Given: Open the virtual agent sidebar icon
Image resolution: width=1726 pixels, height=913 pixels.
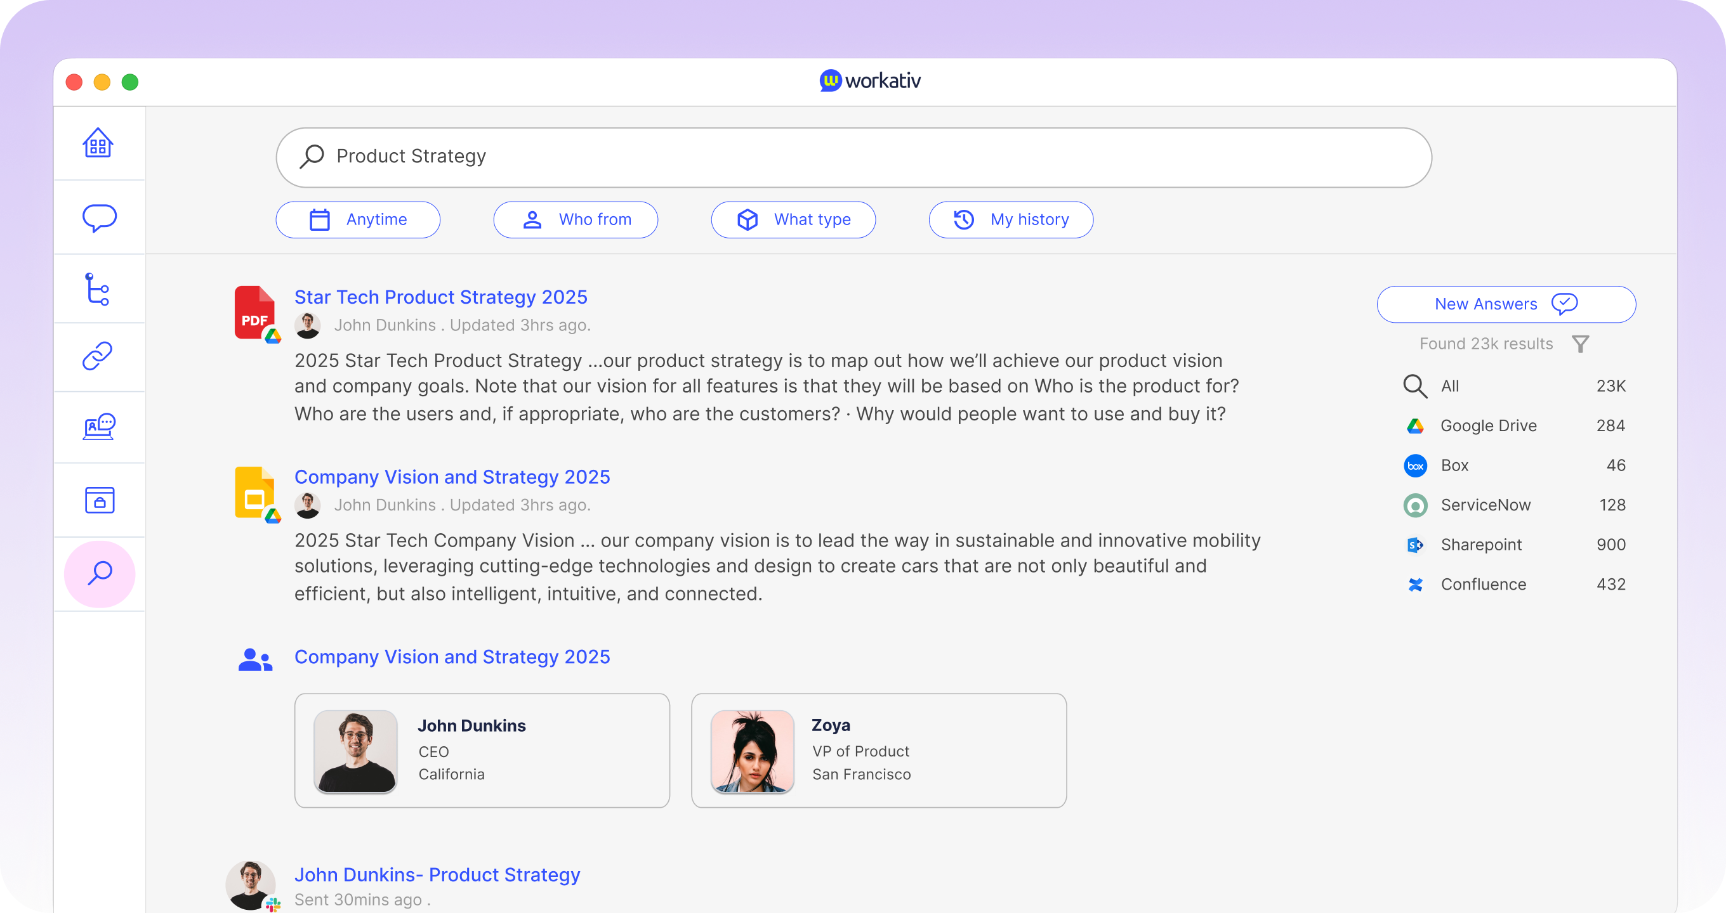Looking at the screenshot, I should 99,427.
